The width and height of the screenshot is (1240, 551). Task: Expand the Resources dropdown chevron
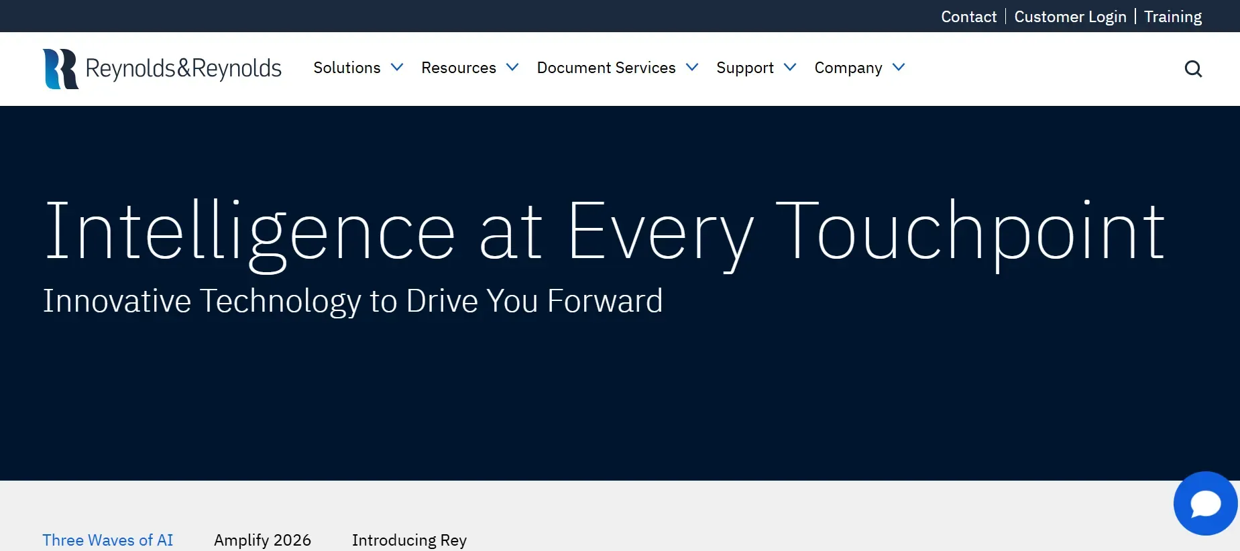pos(512,67)
